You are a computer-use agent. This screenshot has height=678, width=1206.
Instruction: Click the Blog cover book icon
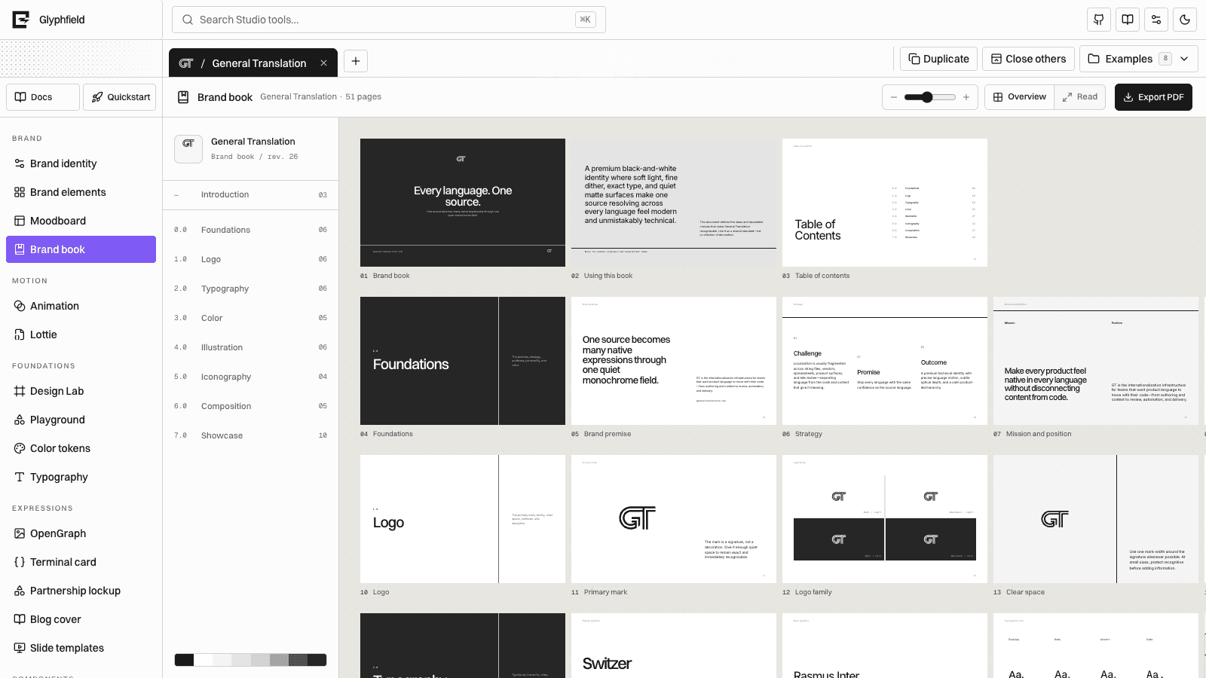coord(20,619)
